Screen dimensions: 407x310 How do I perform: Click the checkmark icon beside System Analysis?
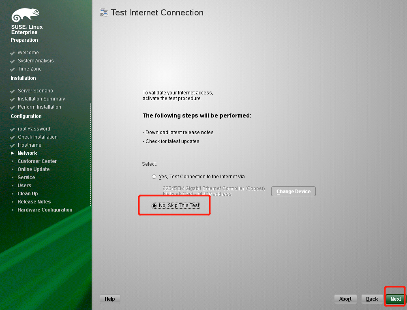[12, 61]
